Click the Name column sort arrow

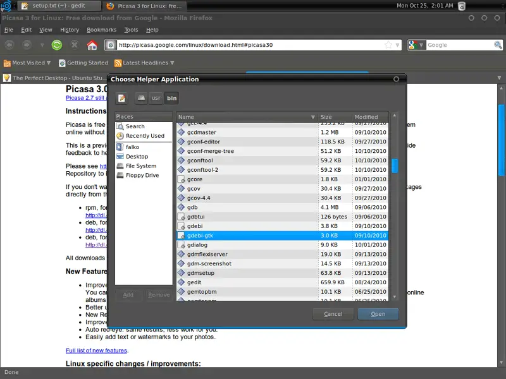tap(312, 117)
